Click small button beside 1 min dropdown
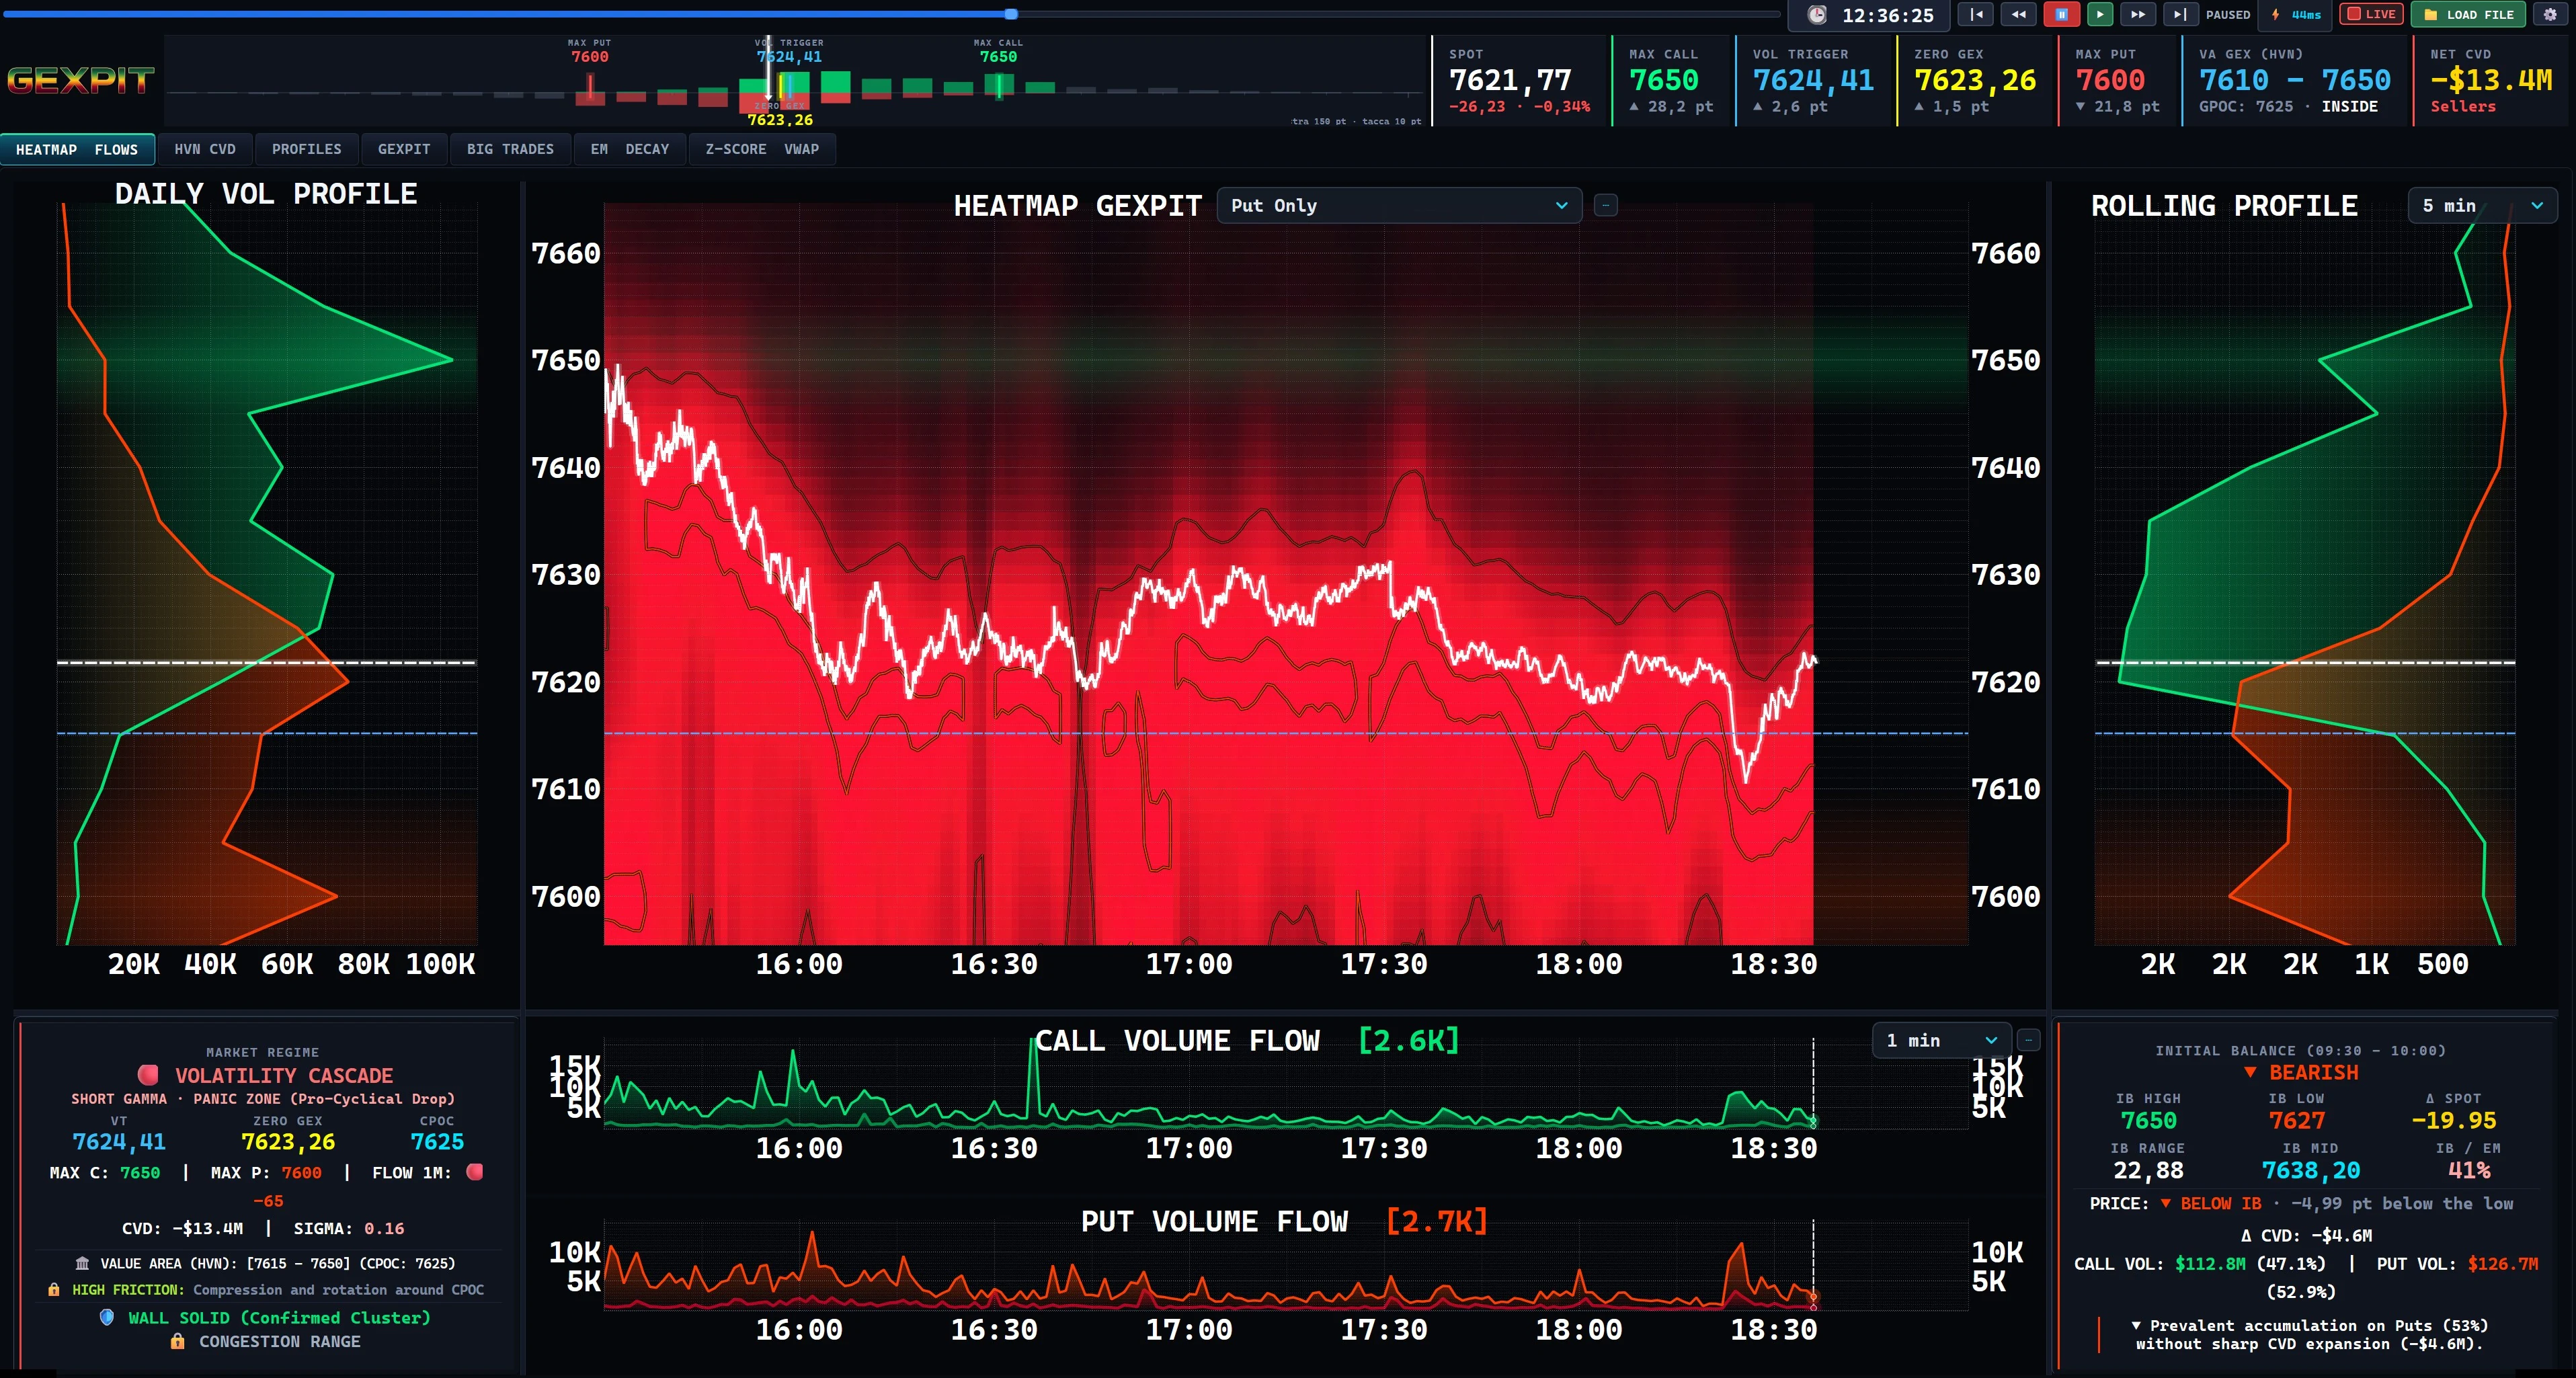Viewport: 2576px width, 1378px height. tap(2028, 1040)
